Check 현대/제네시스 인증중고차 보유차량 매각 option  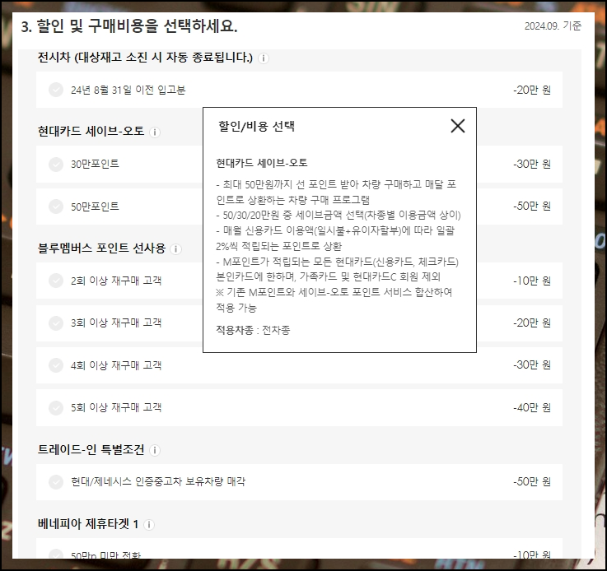tap(56, 481)
